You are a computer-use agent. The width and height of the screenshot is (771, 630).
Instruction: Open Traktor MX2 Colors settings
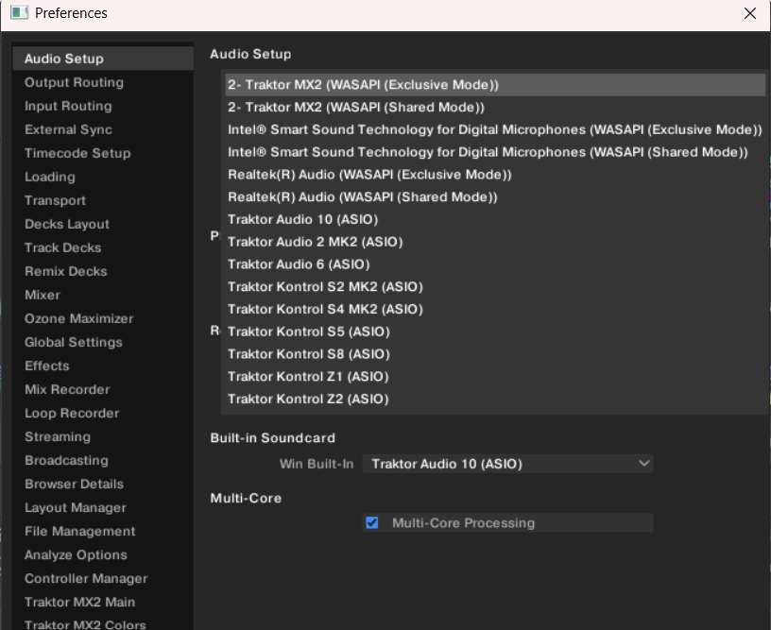click(x=103, y=623)
